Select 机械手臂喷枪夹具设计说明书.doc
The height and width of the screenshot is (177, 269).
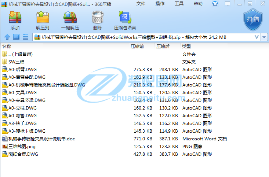point(42,139)
